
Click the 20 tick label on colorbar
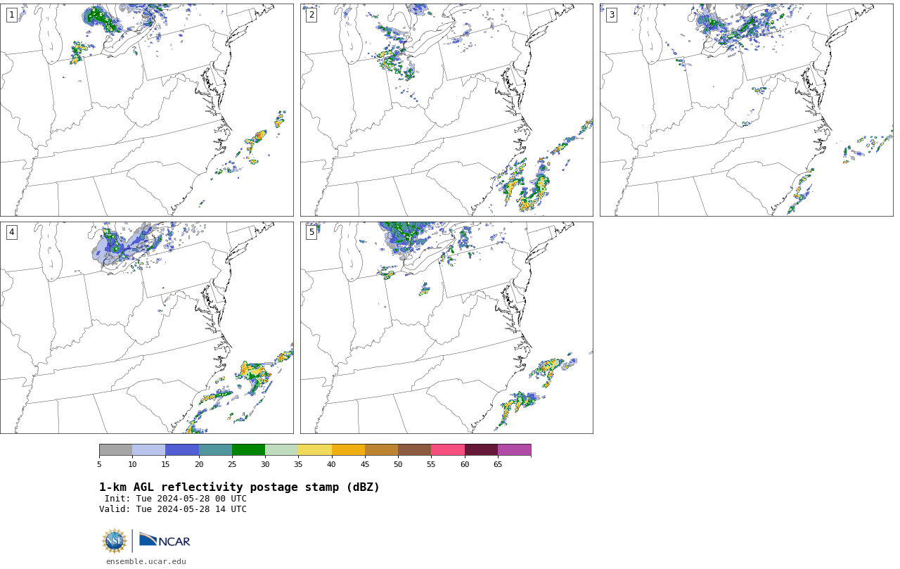coord(199,464)
